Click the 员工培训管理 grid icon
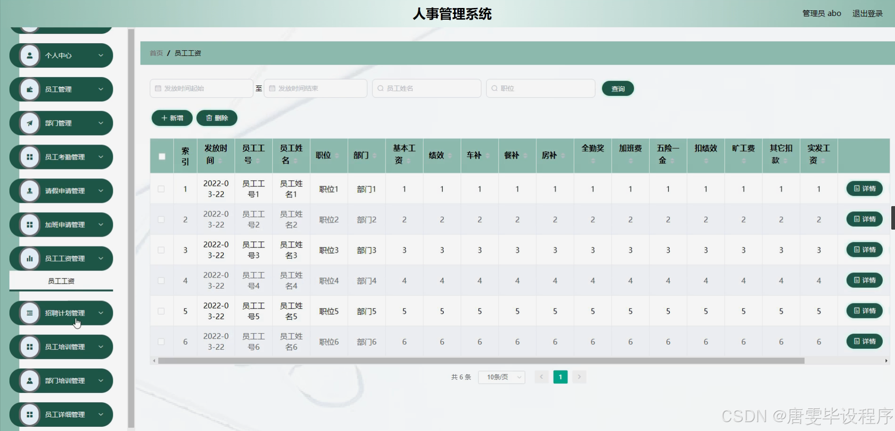This screenshot has width=895, height=431. click(x=30, y=346)
